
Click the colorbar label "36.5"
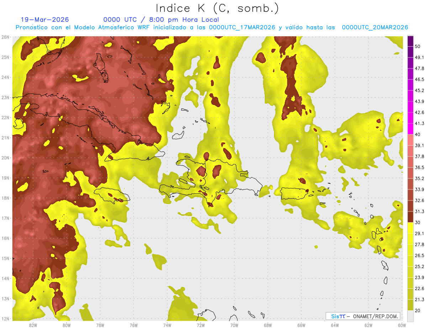click(x=420, y=167)
